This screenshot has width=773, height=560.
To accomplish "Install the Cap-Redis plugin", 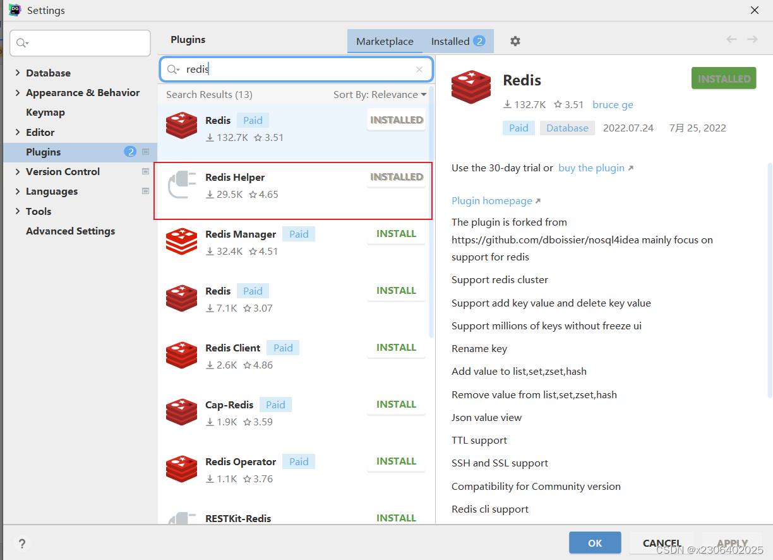I will (x=396, y=405).
